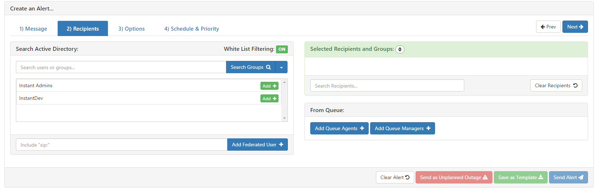This screenshot has height=191, width=601.
Task: Add the InstantDev group
Action: click(269, 98)
